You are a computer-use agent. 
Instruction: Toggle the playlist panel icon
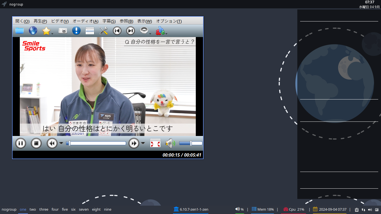pyautogui.click(x=90, y=31)
